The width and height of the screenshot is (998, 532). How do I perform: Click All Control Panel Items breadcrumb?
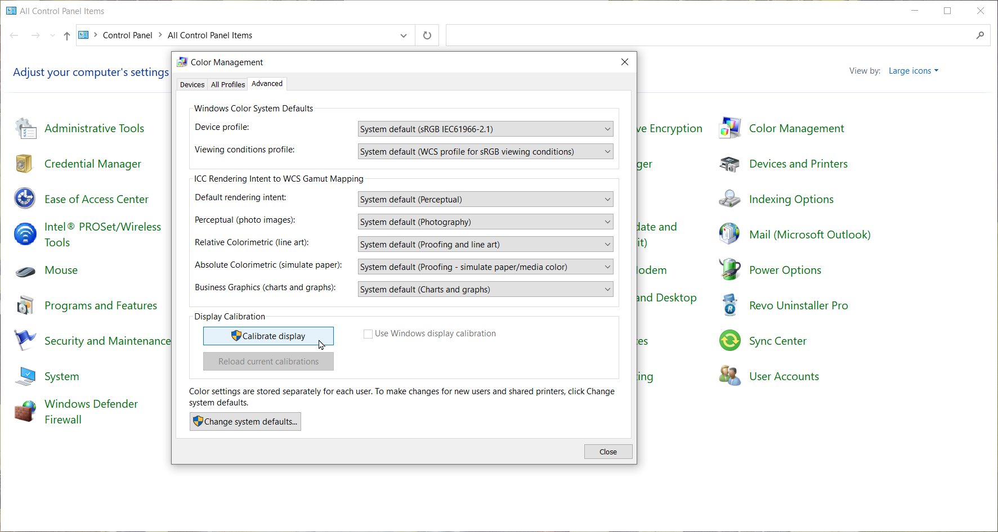point(210,35)
